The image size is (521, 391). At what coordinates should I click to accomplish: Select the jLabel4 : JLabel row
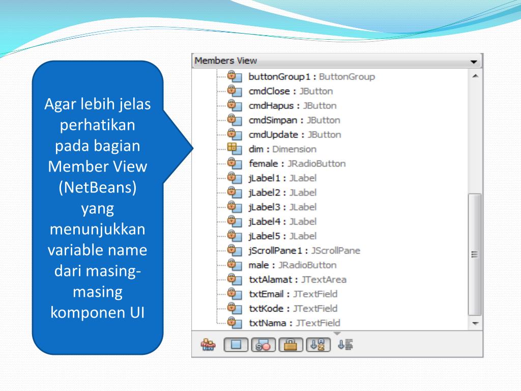tap(282, 221)
